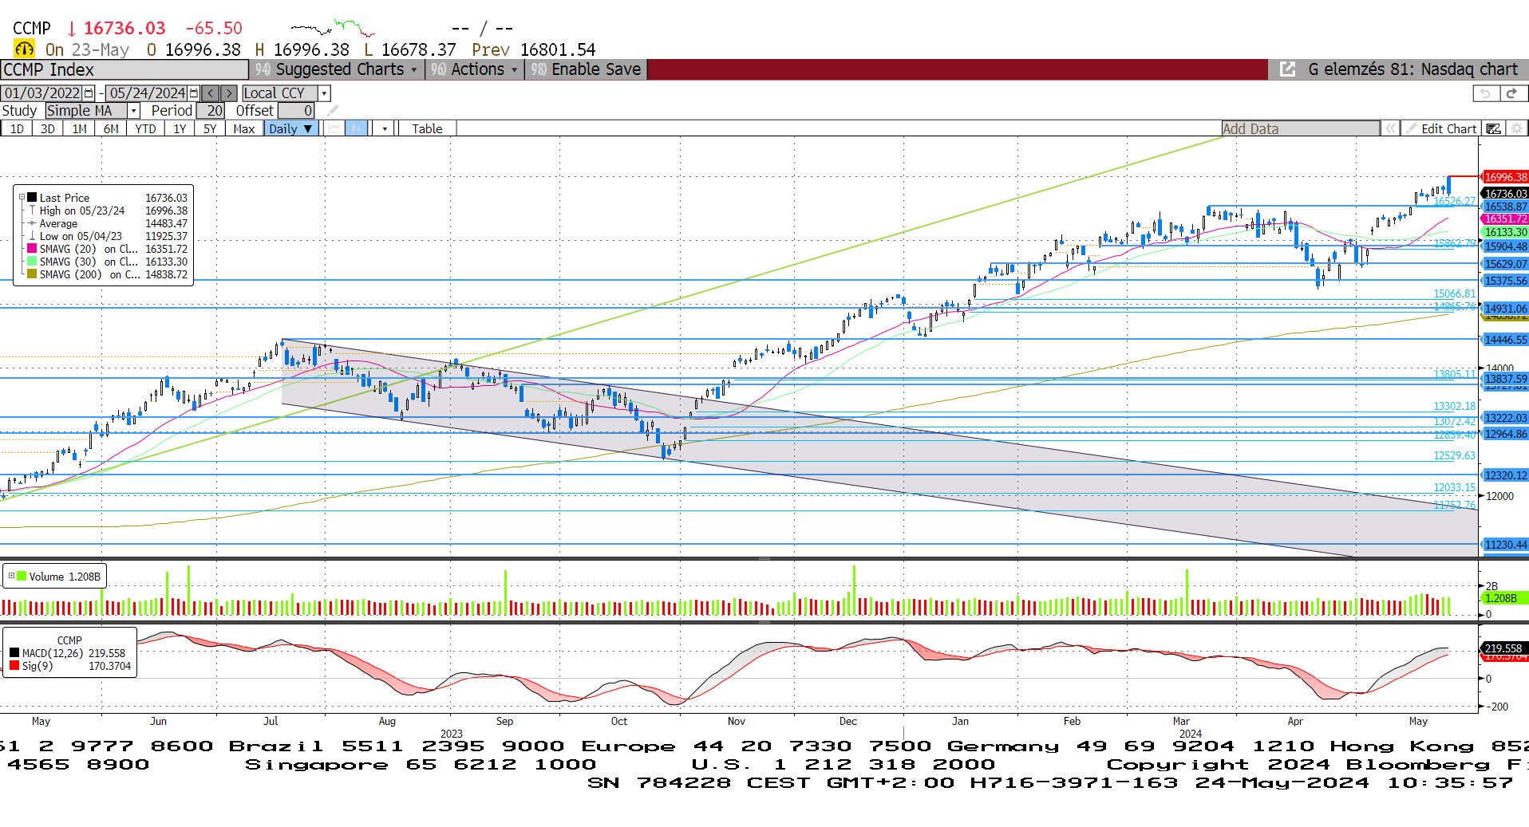
Task: Click the yellow gauge icon by On 23-May
Action: point(25,49)
